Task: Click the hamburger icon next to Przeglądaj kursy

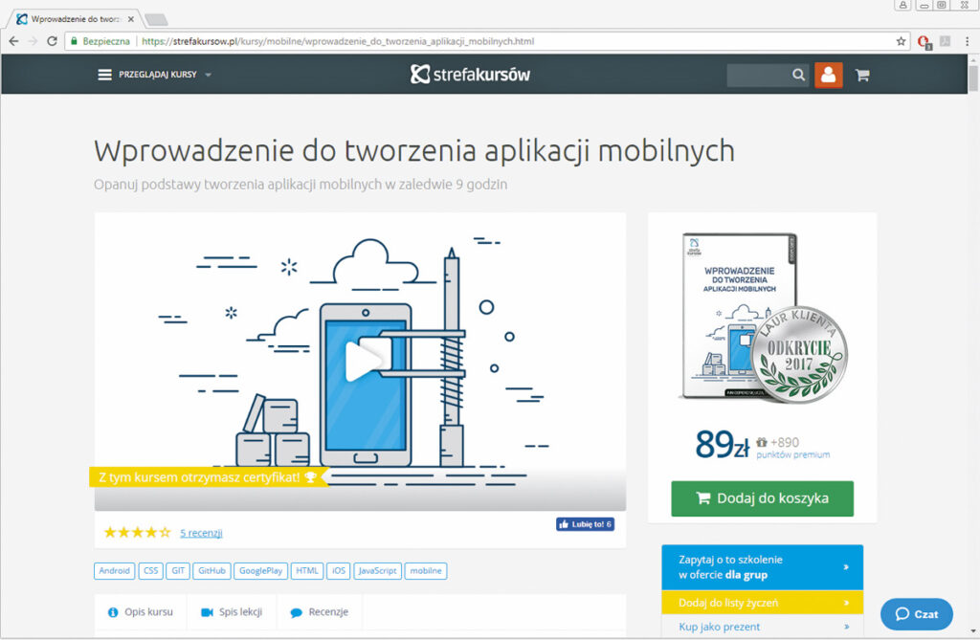Action: [x=105, y=74]
